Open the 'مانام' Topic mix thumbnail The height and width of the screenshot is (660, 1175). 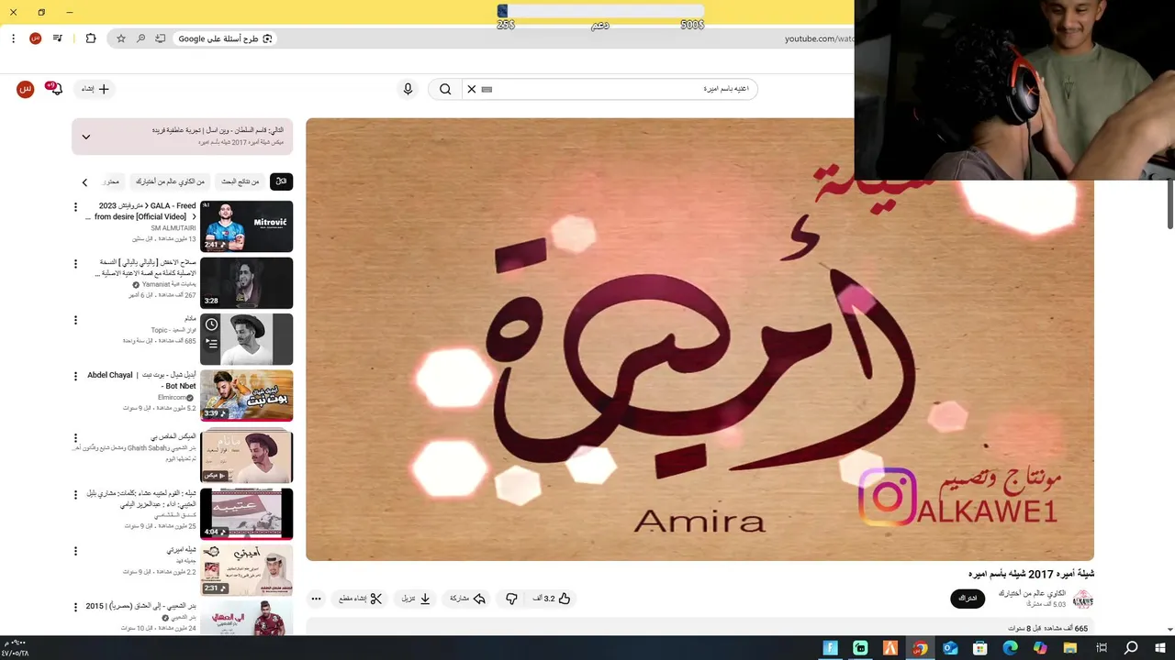(x=246, y=339)
